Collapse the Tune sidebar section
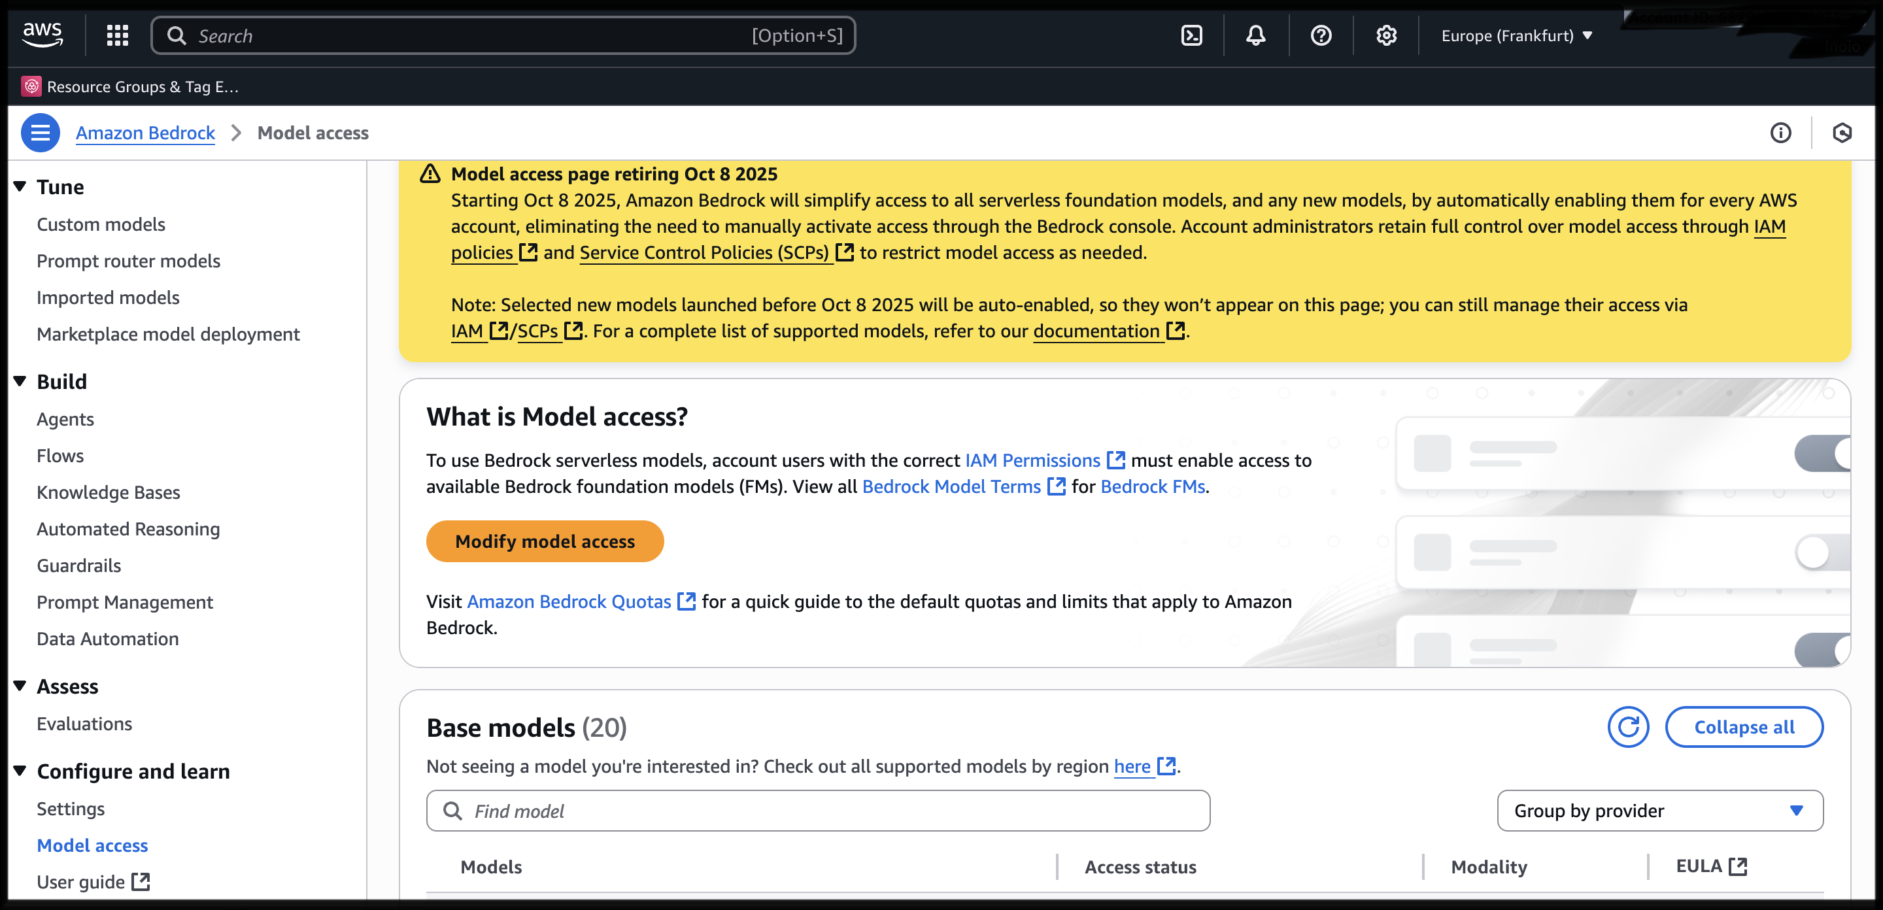This screenshot has width=1883, height=910. [20, 186]
